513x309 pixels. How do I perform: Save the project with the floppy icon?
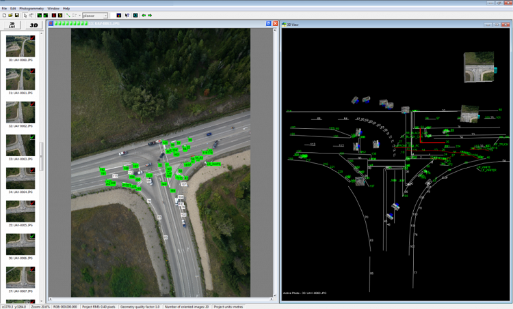[x=16, y=15]
